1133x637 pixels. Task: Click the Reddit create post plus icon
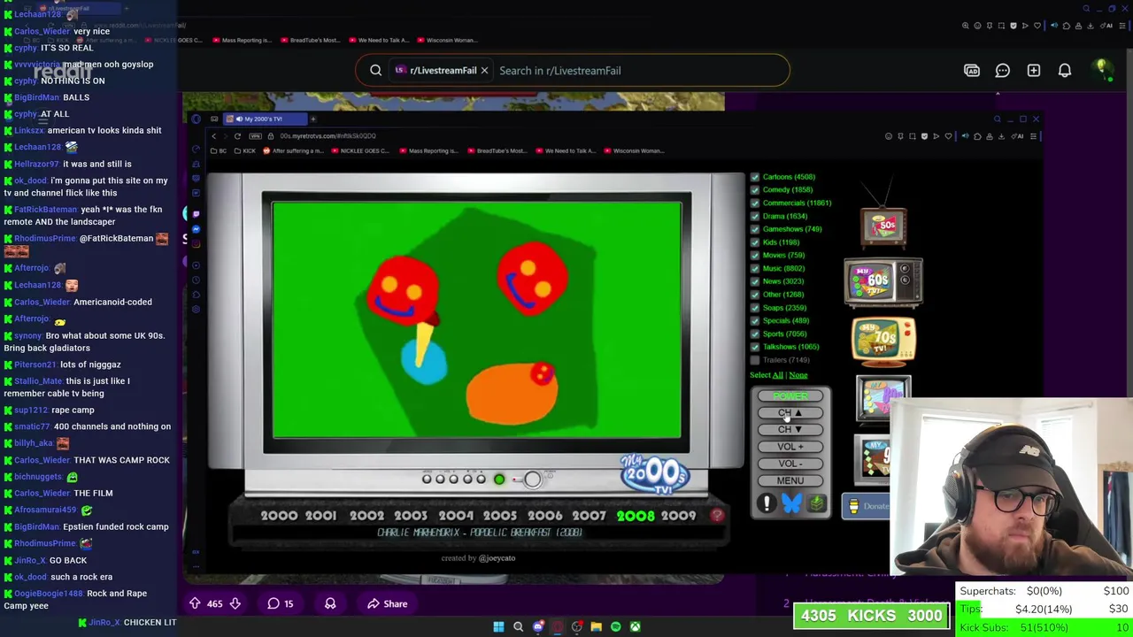point(1034,71)
